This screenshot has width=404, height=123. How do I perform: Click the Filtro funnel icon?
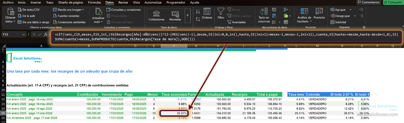(x=221, y=11)
